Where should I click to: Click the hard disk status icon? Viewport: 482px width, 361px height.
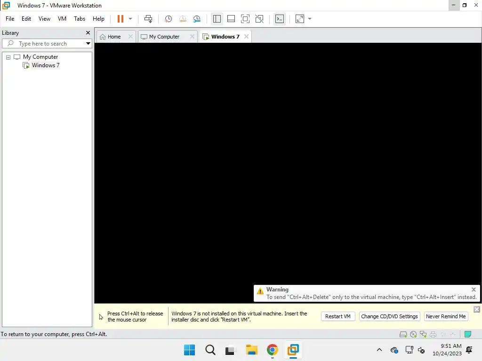click(x=403, y=334)
